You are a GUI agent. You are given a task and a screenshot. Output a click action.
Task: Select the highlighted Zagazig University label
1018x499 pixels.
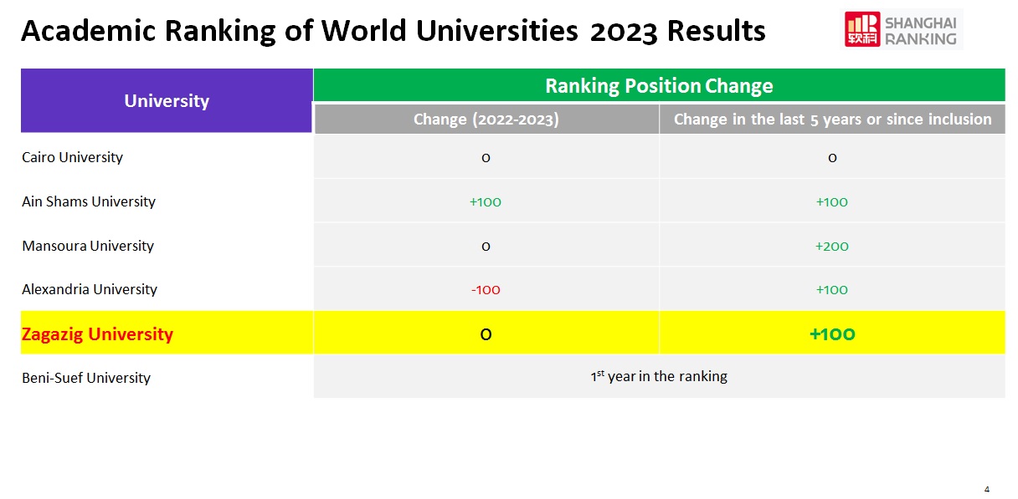click(x=97, y=334)
